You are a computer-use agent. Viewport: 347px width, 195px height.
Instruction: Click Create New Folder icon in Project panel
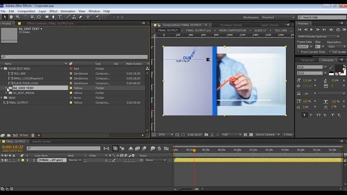pos(9,135)
